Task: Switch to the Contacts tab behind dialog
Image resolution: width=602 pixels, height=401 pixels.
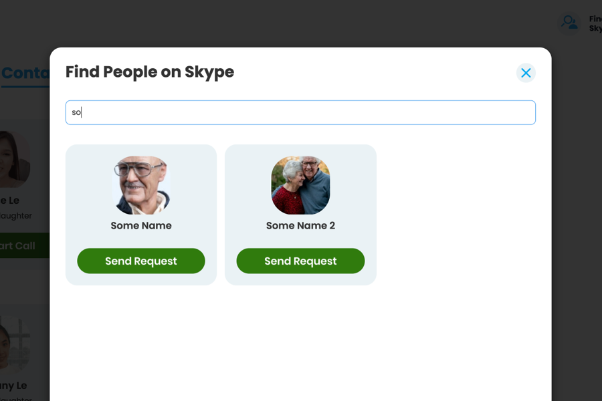Action: pyautogui.click(x=25, y=73)
